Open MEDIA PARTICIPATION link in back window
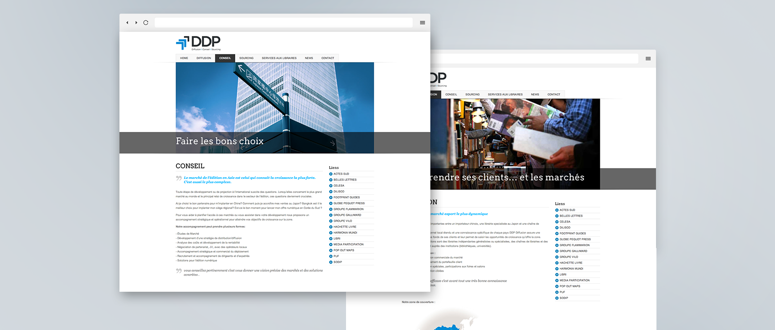This screenshot has width=775, height=330. click(x=575, y=280)
